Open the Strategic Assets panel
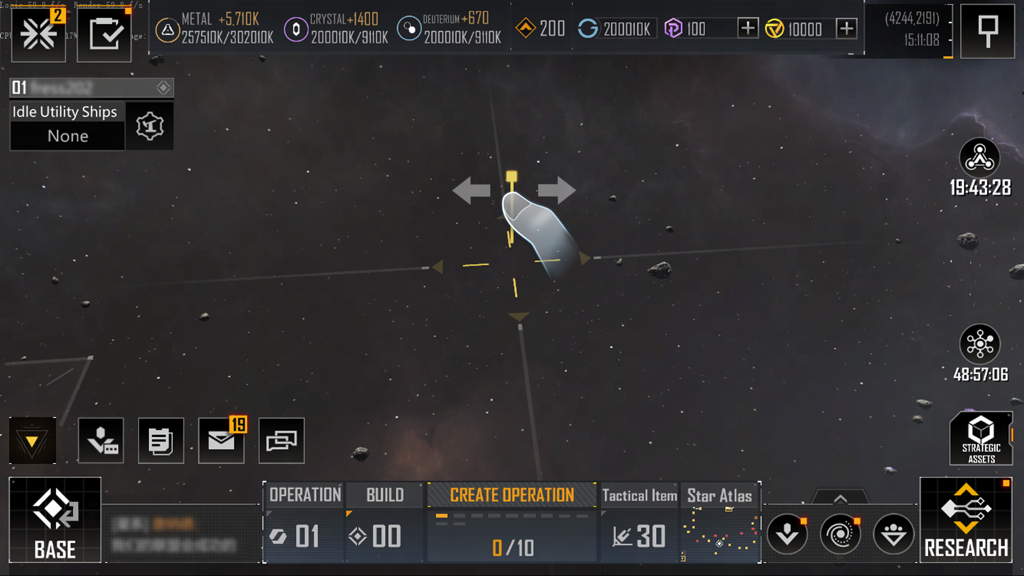The image size is (1024, 576). 981,438
